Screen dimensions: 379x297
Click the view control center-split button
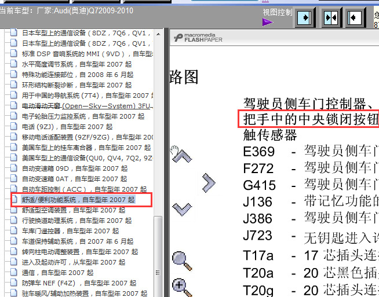pyautogui.click(x=331, y=17)
